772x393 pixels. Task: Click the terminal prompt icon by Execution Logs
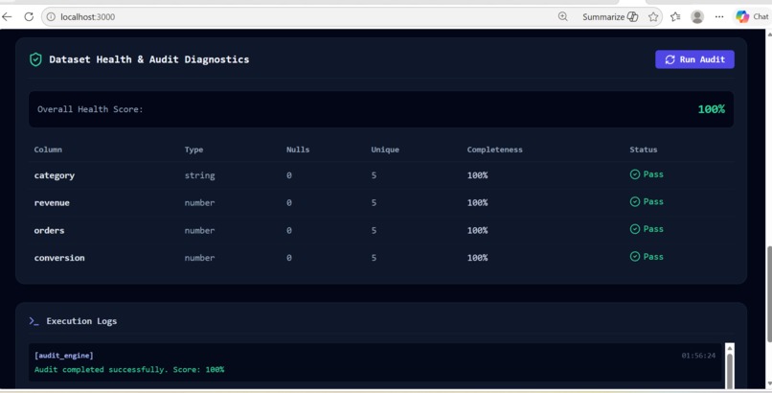point(34,321)
